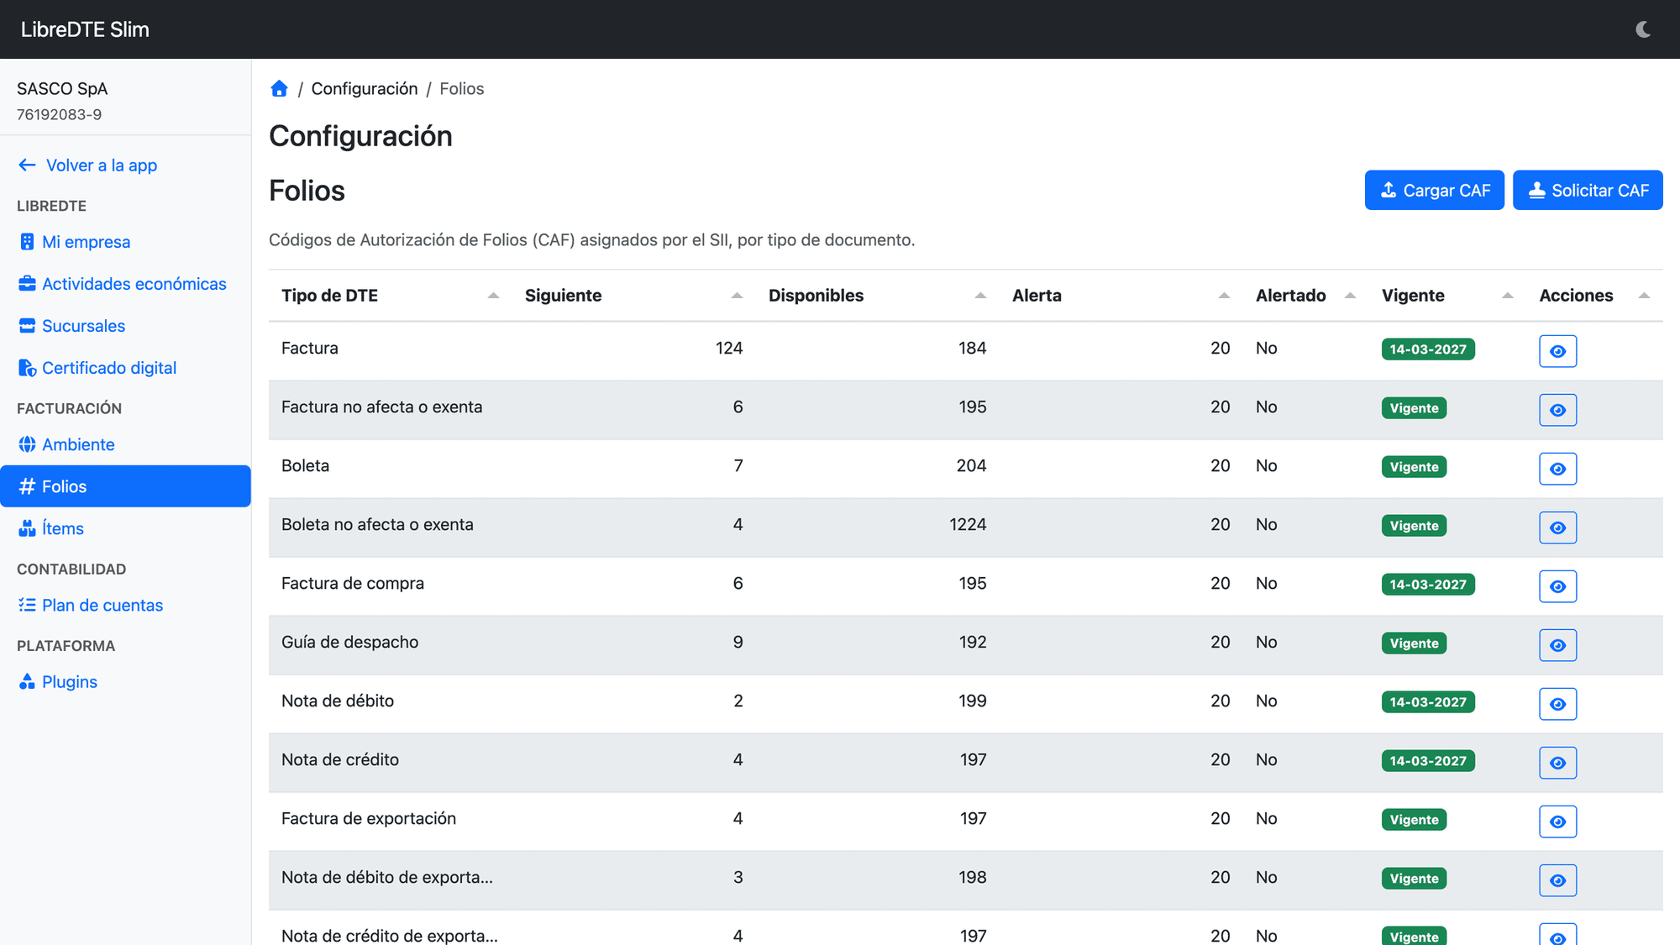This screenshot has height=945, width=1680.
Task: Sort by Siguiente column arrow
Action: [737, 296]
